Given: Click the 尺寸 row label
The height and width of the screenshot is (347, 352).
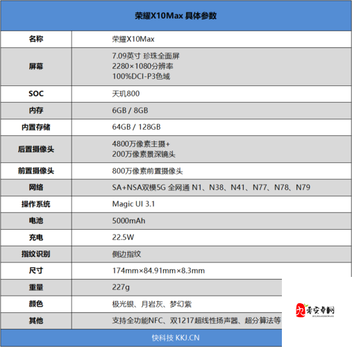Looking at the screenshot, I should click(36, 271).
